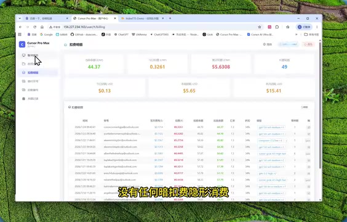
Task: Open the sidebar item with folder icon
Action: [38, 64]
